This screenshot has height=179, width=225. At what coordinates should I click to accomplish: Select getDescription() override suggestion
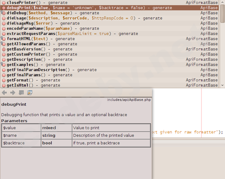tap(39, 60)
